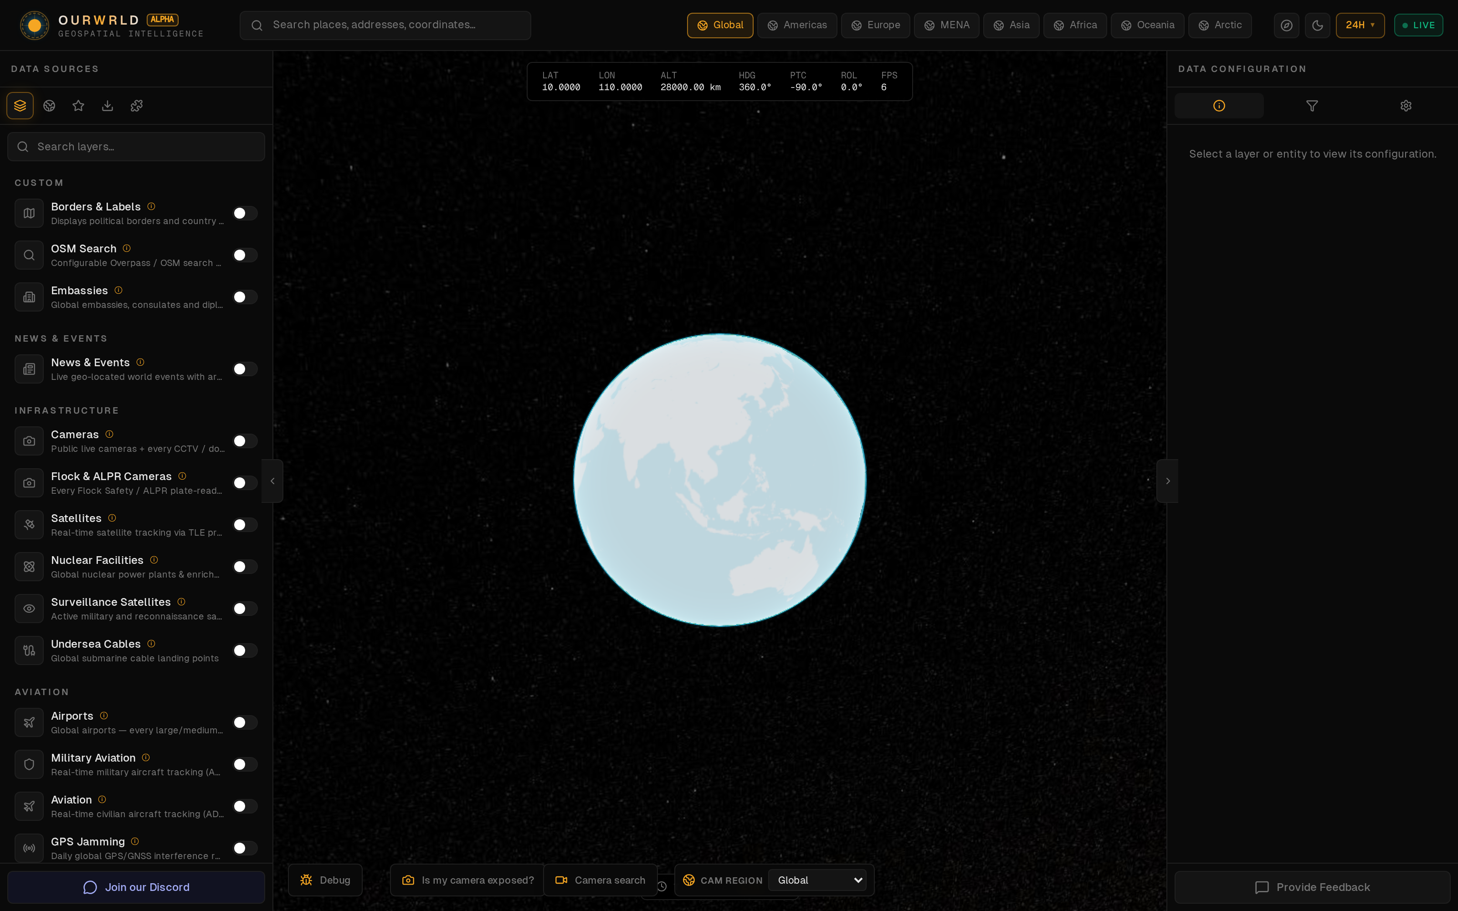Switch to the Americas region
This screenshot has width=1458, height=911.
click(x=797, y=26)
